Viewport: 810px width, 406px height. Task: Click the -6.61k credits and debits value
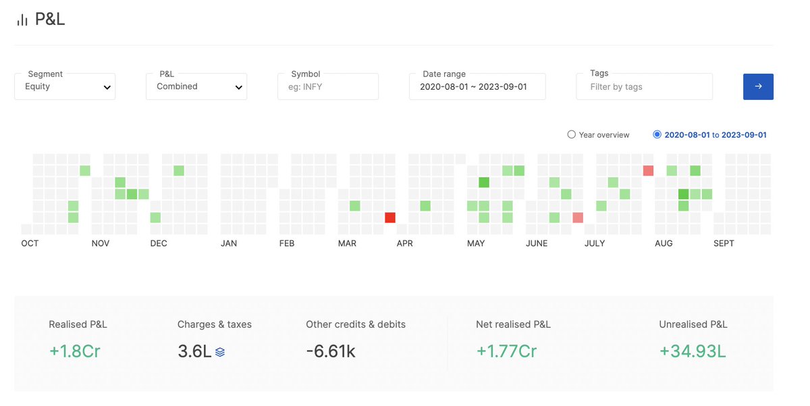point(331,351)
